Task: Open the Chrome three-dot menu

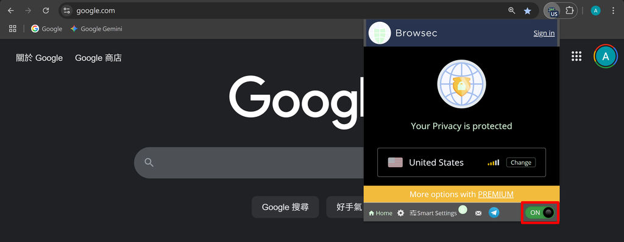Action: [x=613, y=11]
